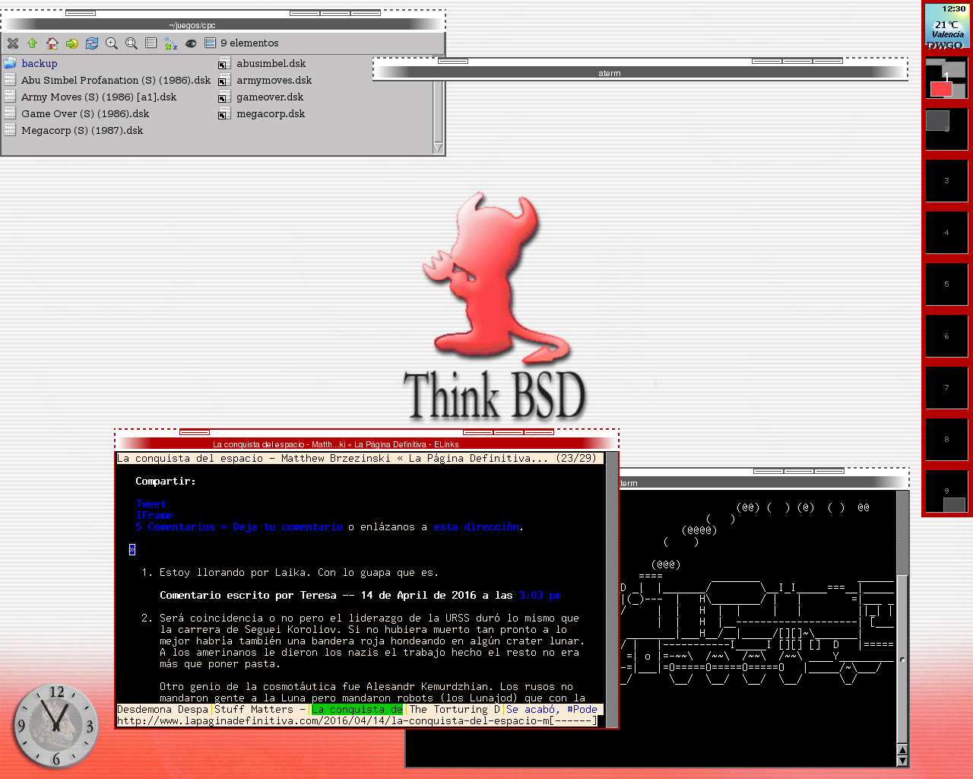Follow the 'IFrame' link in ELinks
This screenshot has height=779, width=973.
tap(154, 516)
